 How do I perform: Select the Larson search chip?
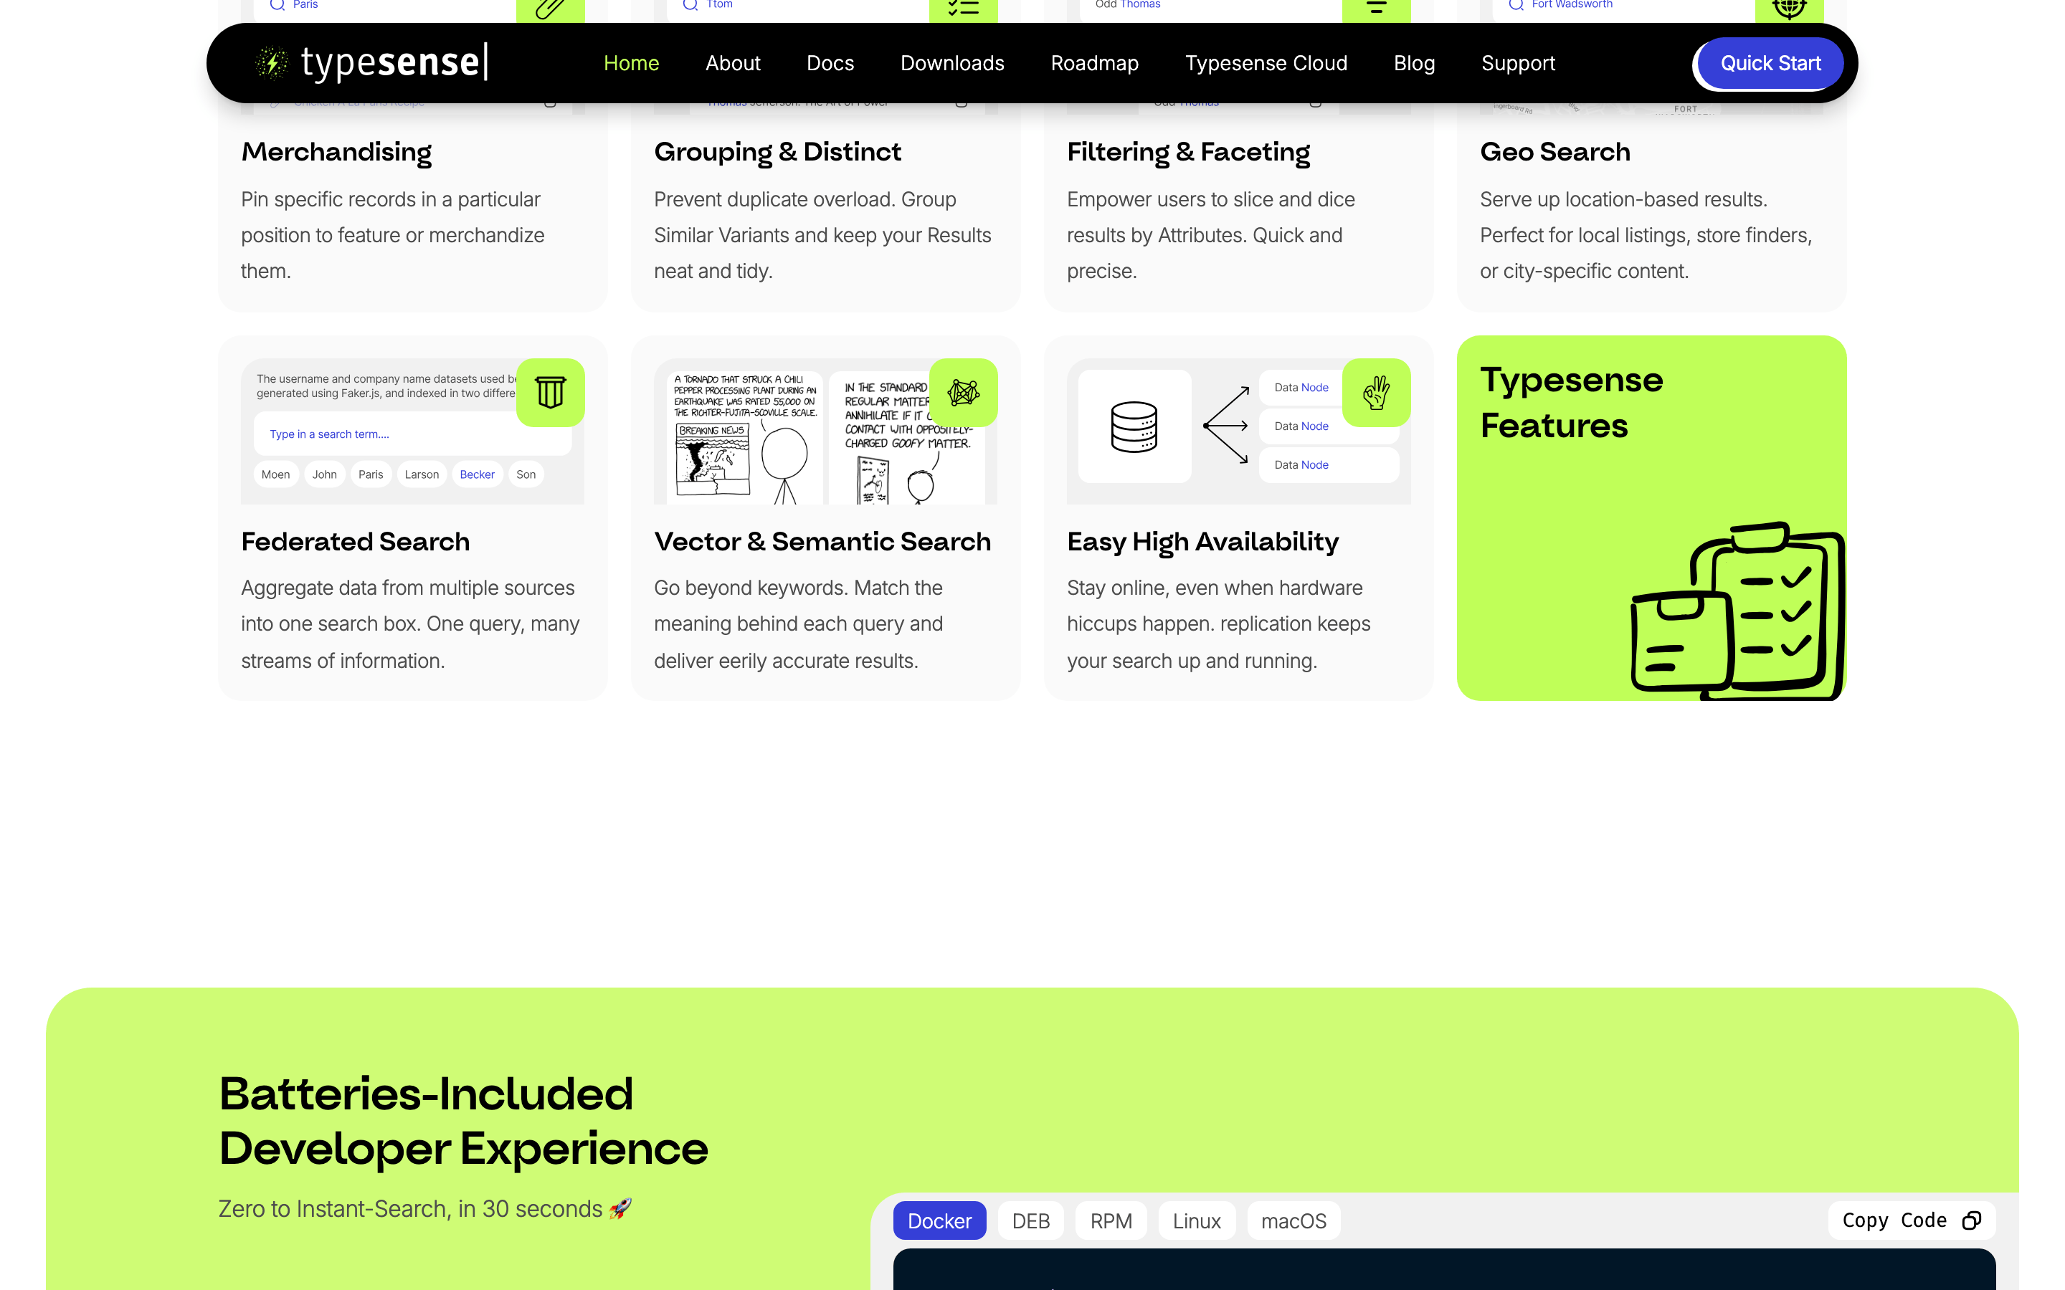point(422,474)
